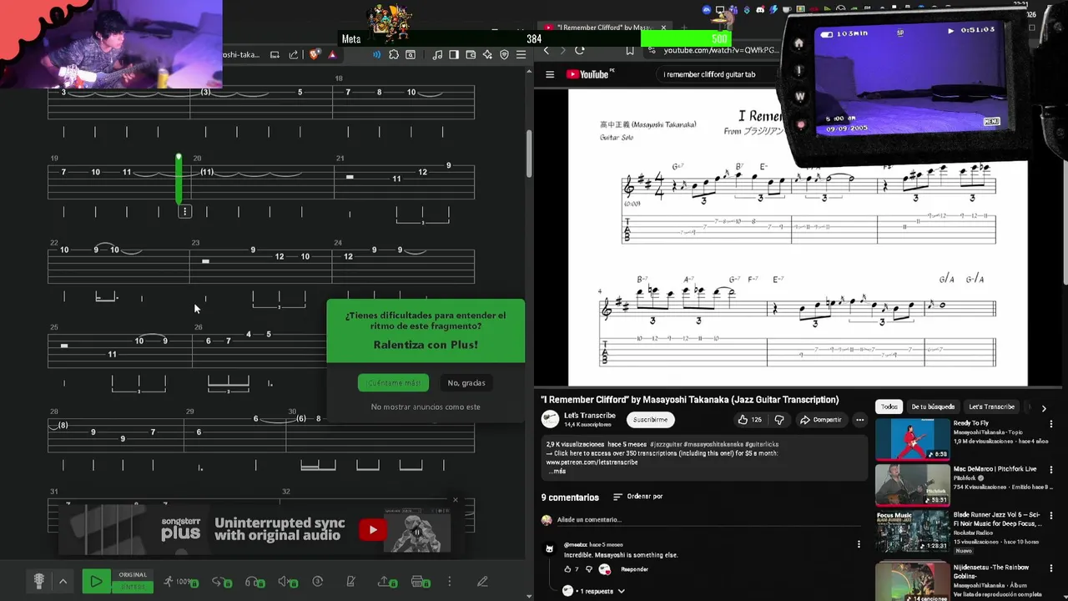Go back in the YouTube window

(x=547, y=50)
